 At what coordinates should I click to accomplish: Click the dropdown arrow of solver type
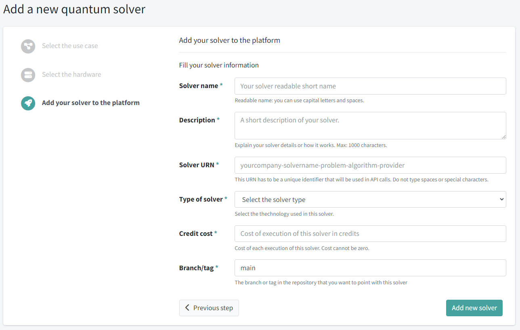tap(501, 199)
